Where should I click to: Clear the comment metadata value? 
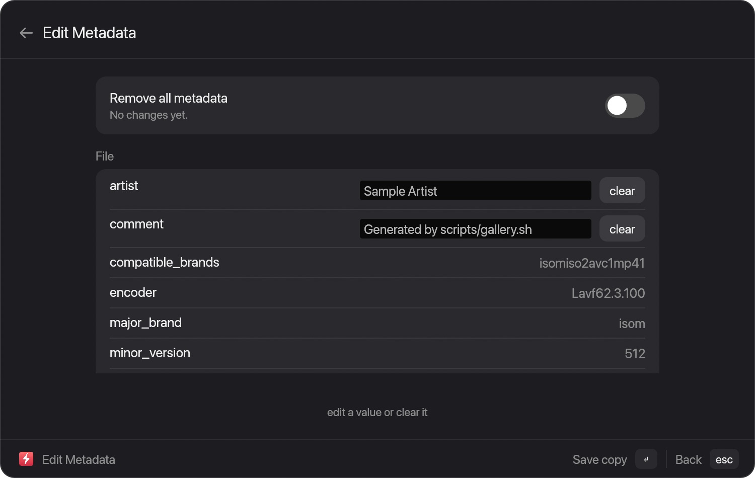pyautogui.click(x=622, y=229)
